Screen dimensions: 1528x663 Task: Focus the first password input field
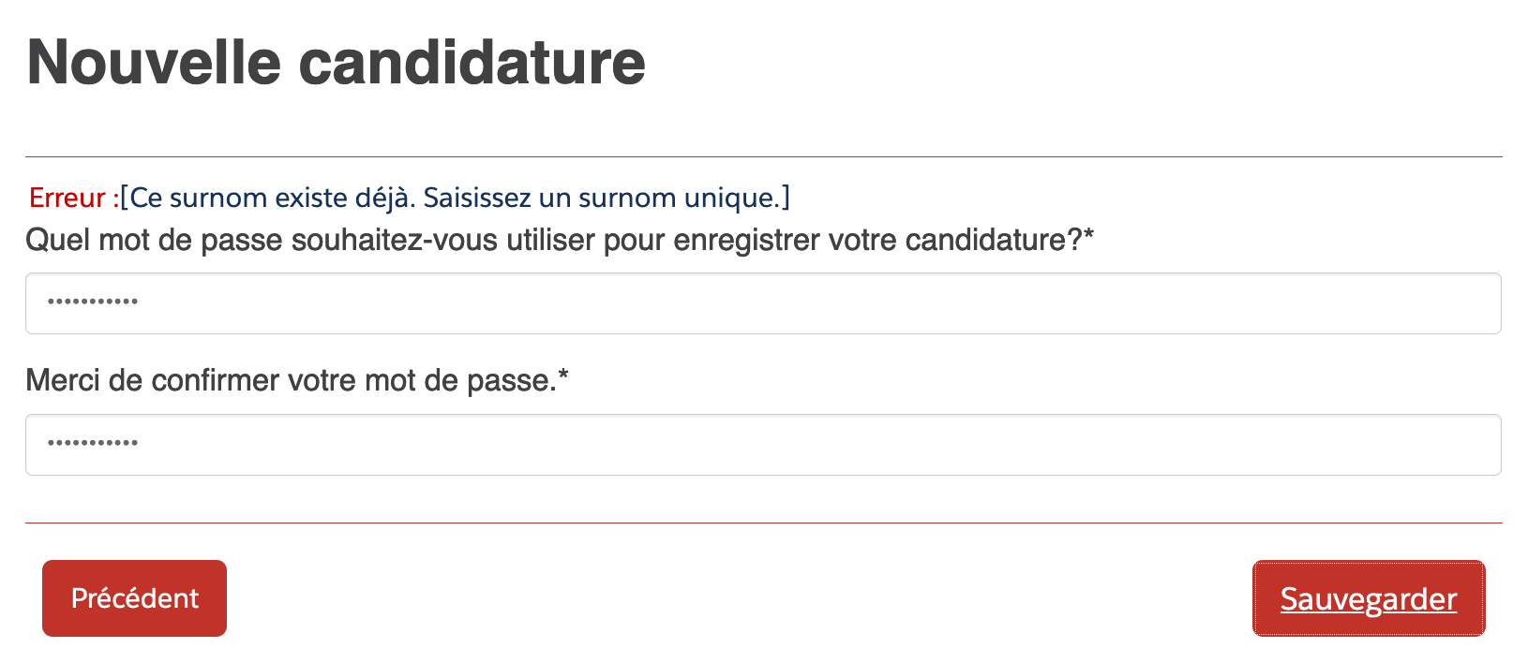click(762, 303)
